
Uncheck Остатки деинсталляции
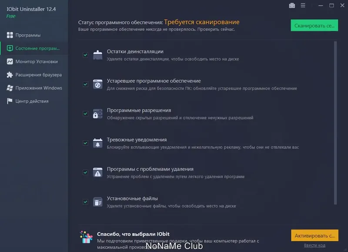pyautogui.click(x=84, y=56)
